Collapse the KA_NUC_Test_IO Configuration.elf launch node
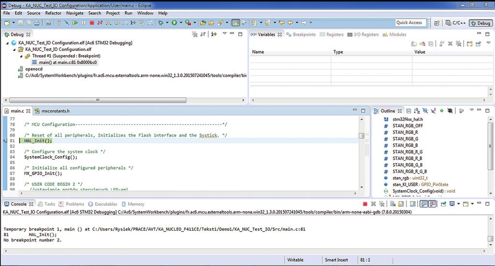 click(x=7, y=43)
